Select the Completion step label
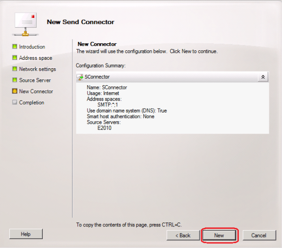The width and height of the screenshot is (282, 248). point(31,103)
